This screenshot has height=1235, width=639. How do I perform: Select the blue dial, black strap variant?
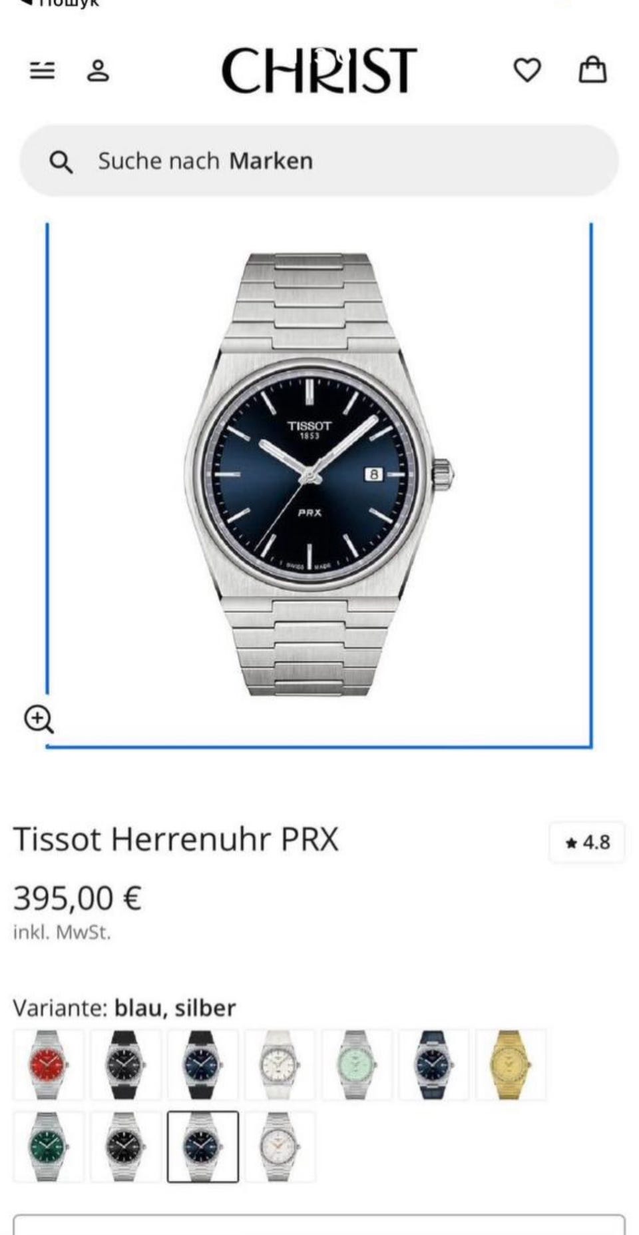[203, 1064]
